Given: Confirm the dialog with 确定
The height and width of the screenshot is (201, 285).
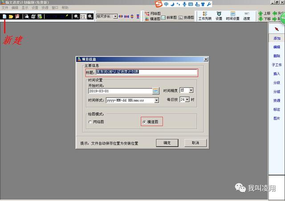Looking at the screenshot, I should click(167, 143).
